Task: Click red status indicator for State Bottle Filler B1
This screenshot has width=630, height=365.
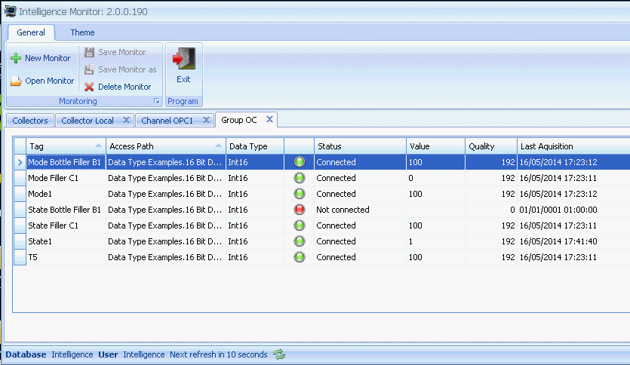Action: click(300, 210)
